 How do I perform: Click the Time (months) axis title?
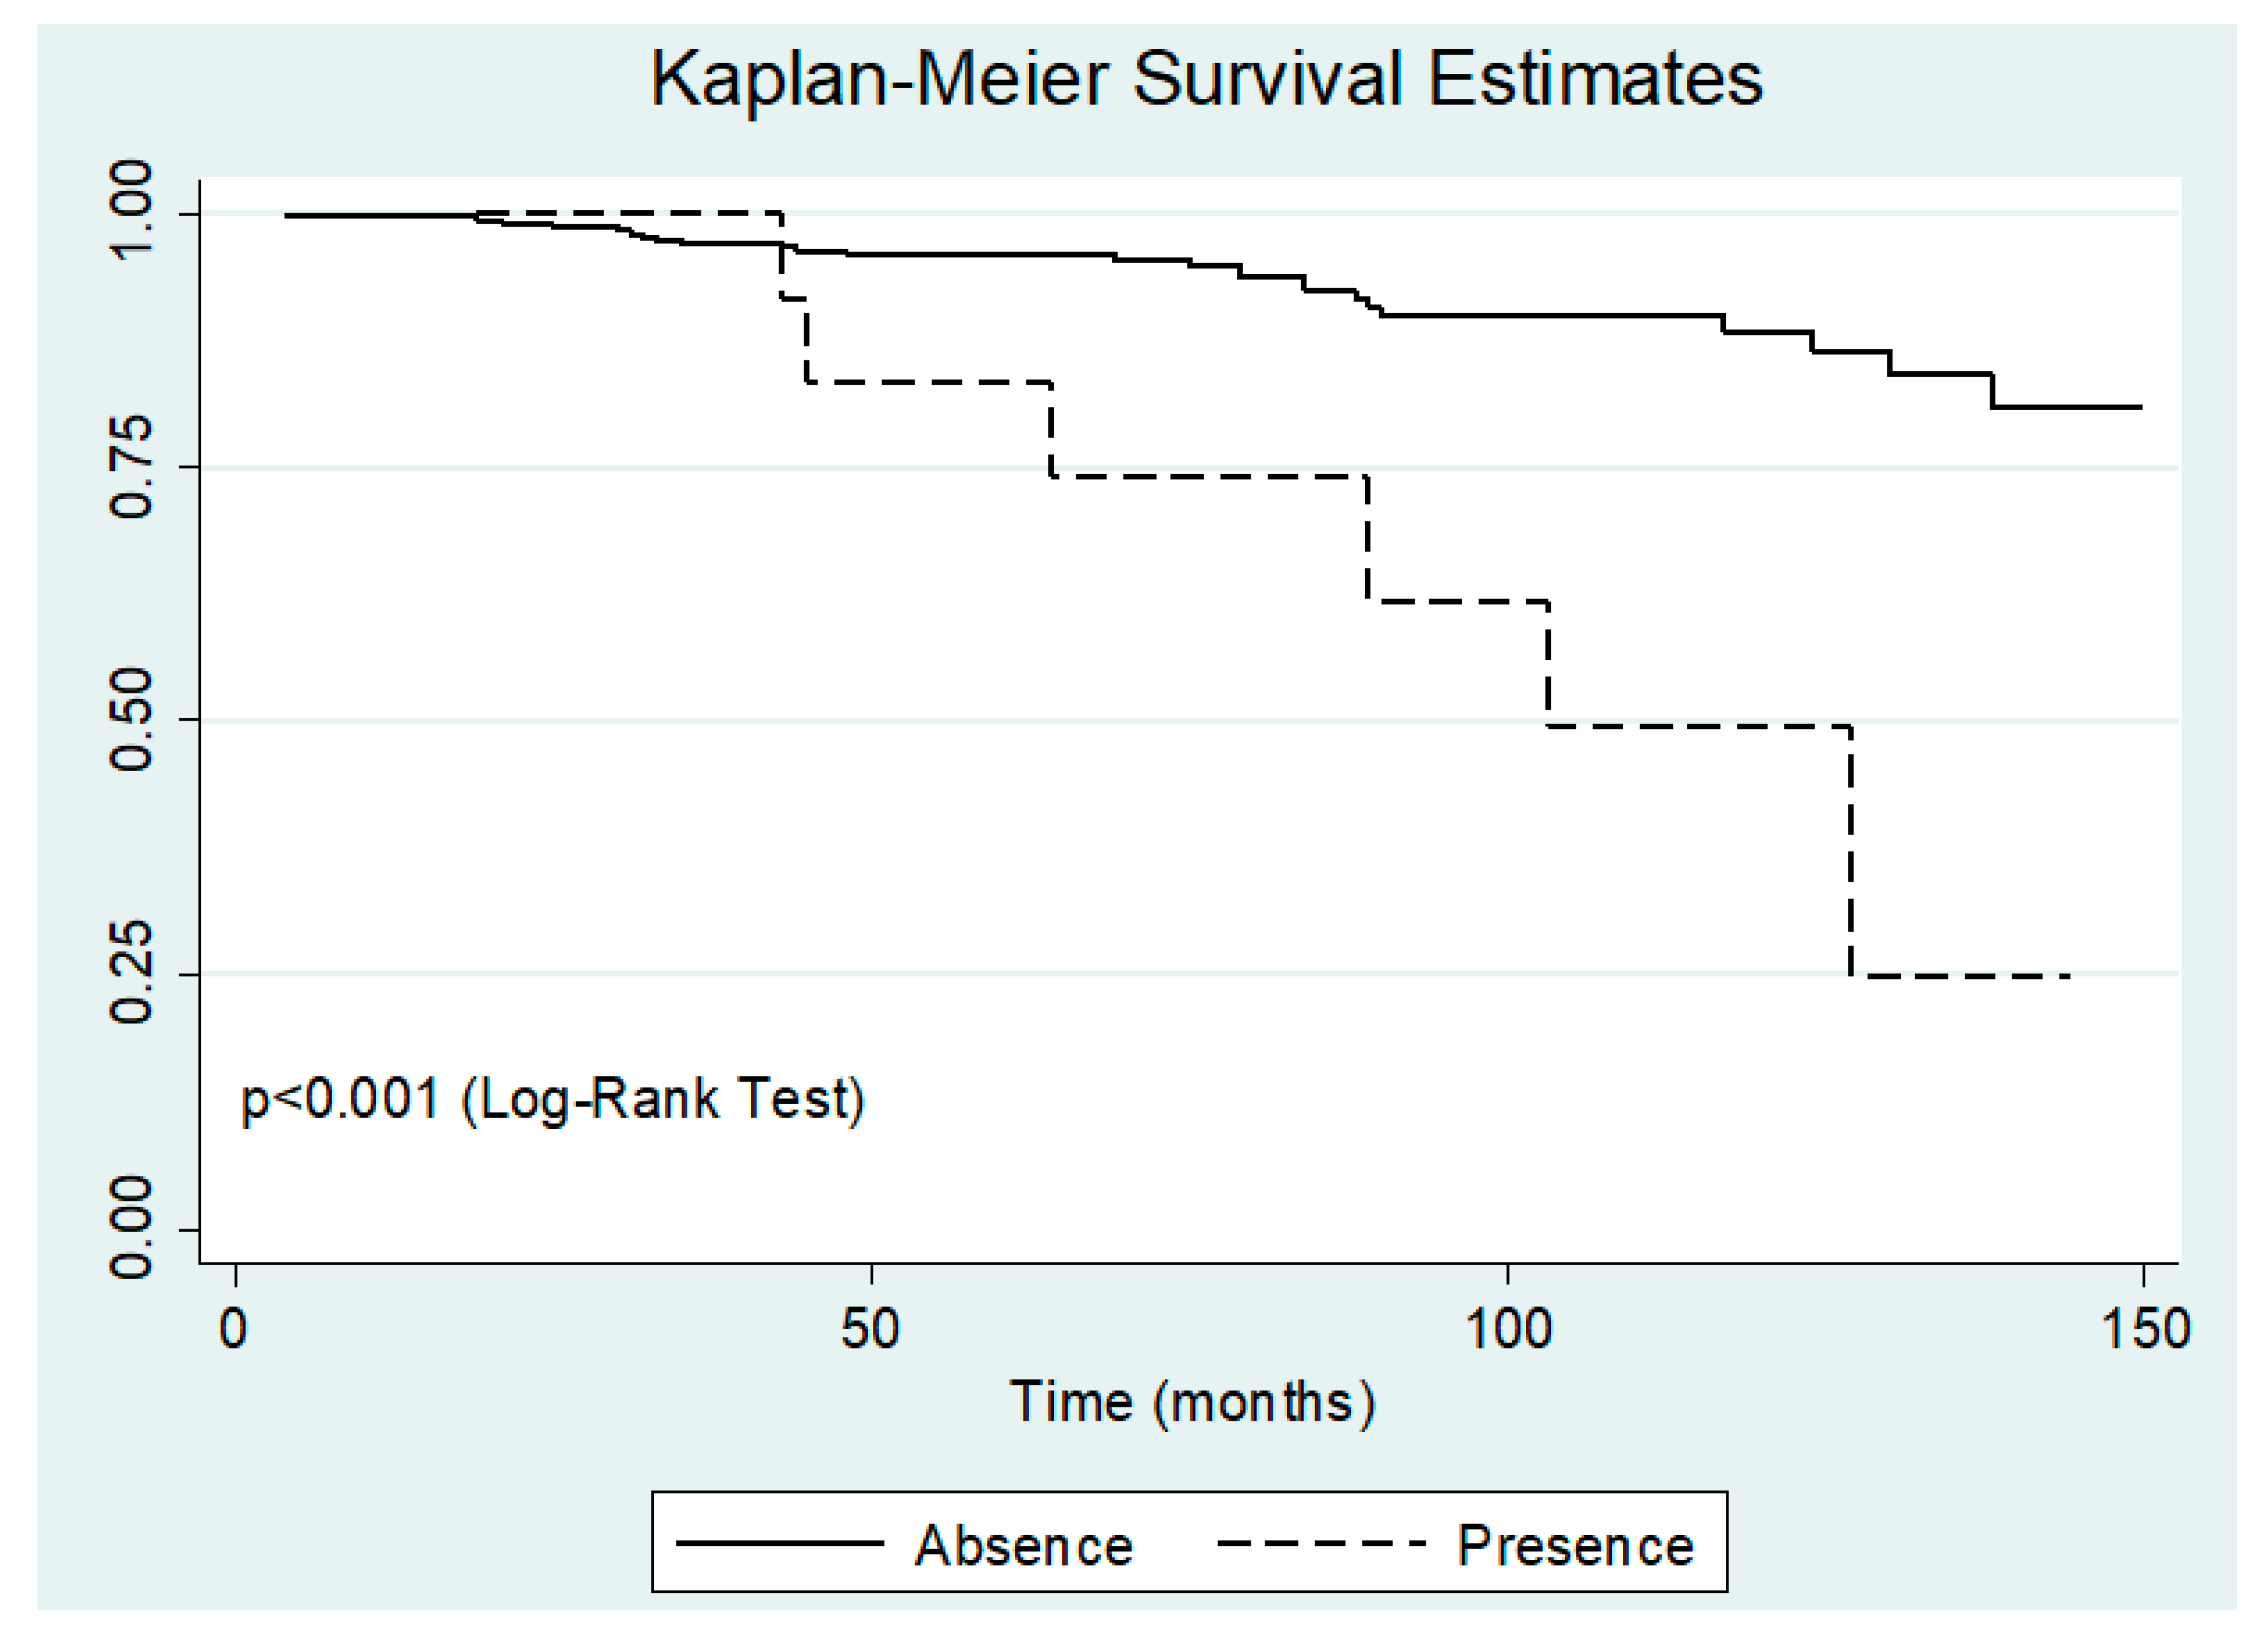1192,1402
